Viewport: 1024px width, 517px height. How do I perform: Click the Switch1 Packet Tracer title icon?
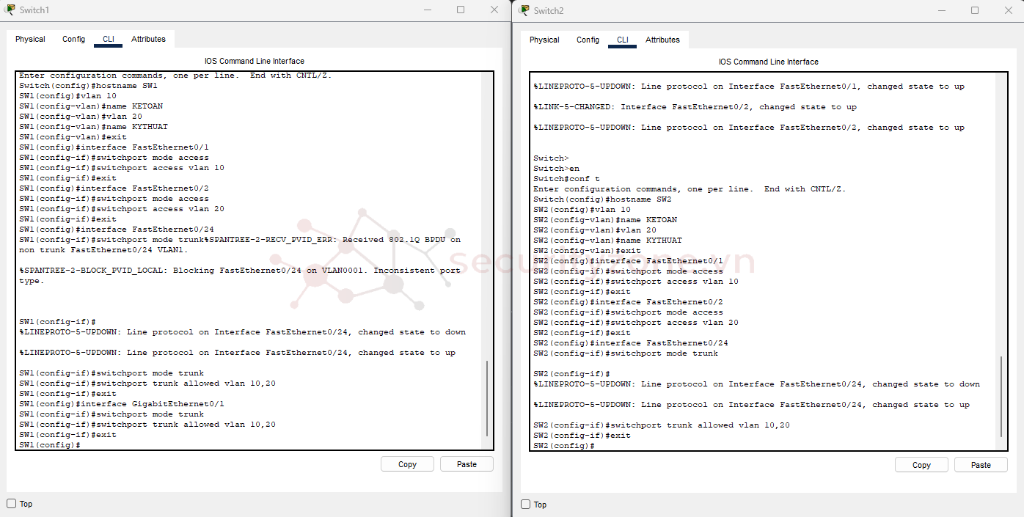tap(10, 10)
